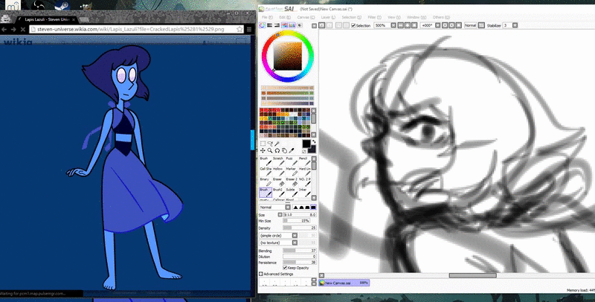Screen dimensions: 595x302
Task: Click the black foreground color swatch
Action: (306, 144)
